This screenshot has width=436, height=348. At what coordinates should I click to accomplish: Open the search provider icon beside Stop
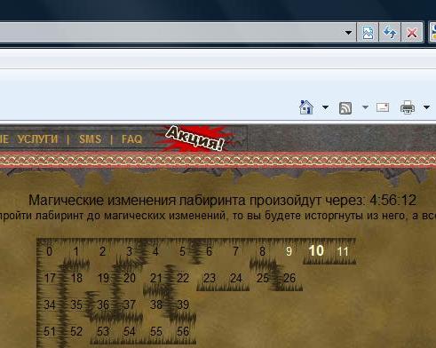(x=432, y=32)
